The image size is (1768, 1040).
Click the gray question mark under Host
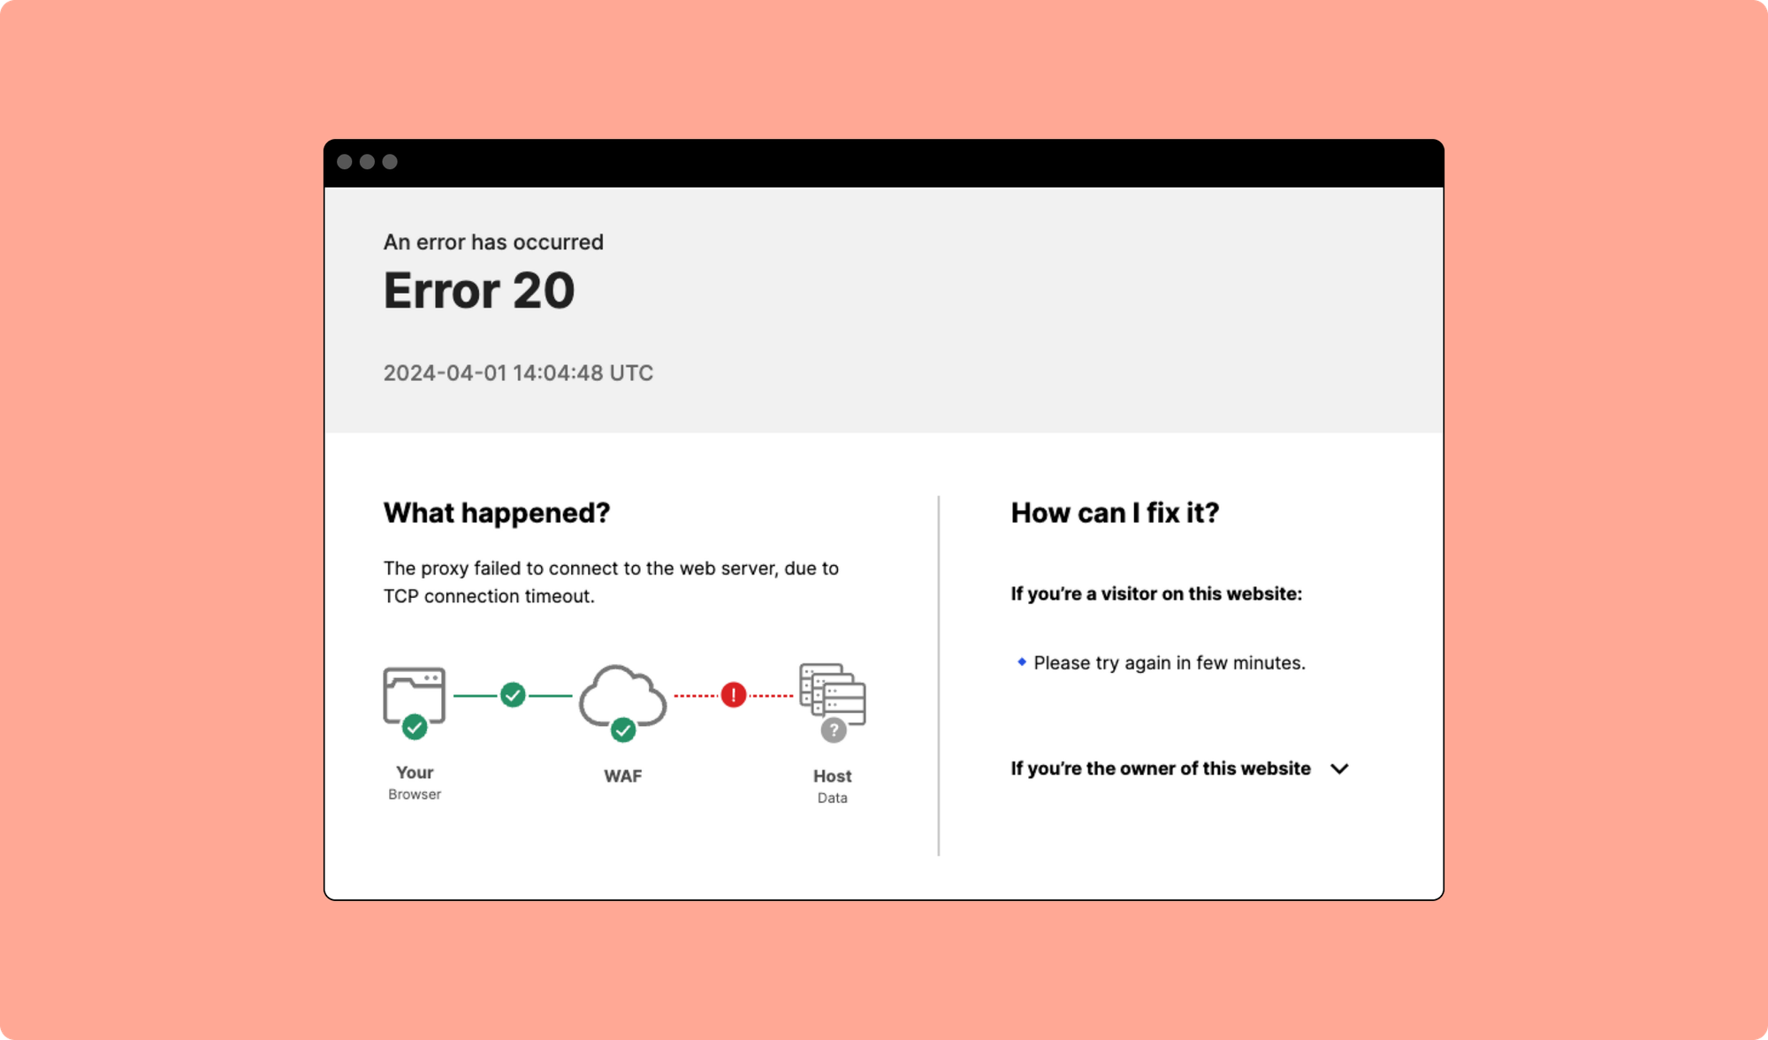(833, 730)
